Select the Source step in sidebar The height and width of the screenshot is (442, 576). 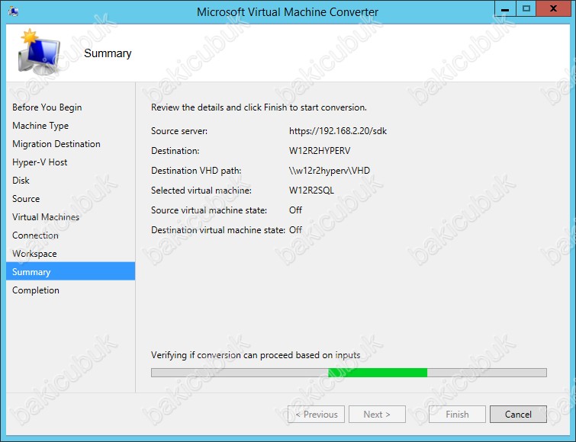(26, 199)
